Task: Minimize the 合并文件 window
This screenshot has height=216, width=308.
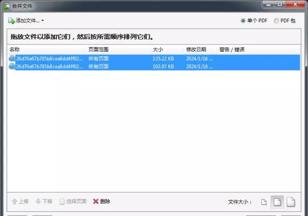Action: pos(268,4)
